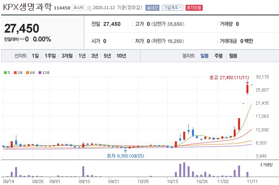Click the large current price 27,450
This screenshot has height=185, width=279.
pyautogui.click(x=21, y=28)
